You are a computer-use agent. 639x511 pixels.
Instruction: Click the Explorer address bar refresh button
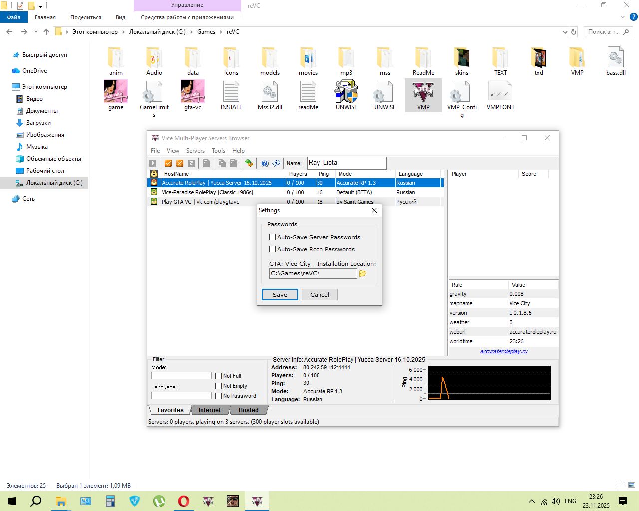[574, 32]
